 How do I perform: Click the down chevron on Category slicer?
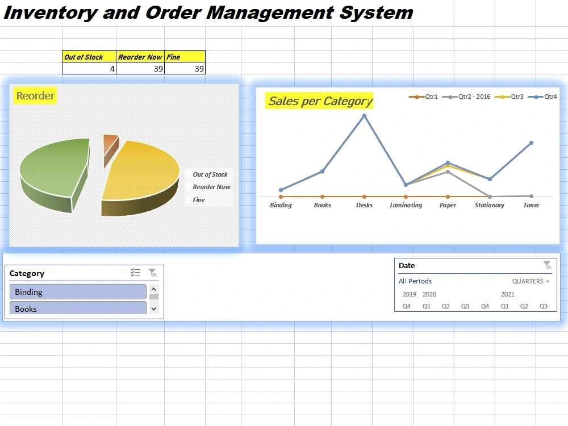click(154, 308)
